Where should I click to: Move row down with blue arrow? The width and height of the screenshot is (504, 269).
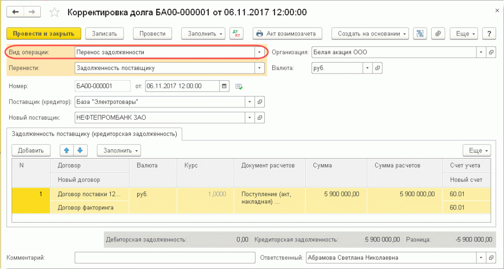click(x=80, y=150)
